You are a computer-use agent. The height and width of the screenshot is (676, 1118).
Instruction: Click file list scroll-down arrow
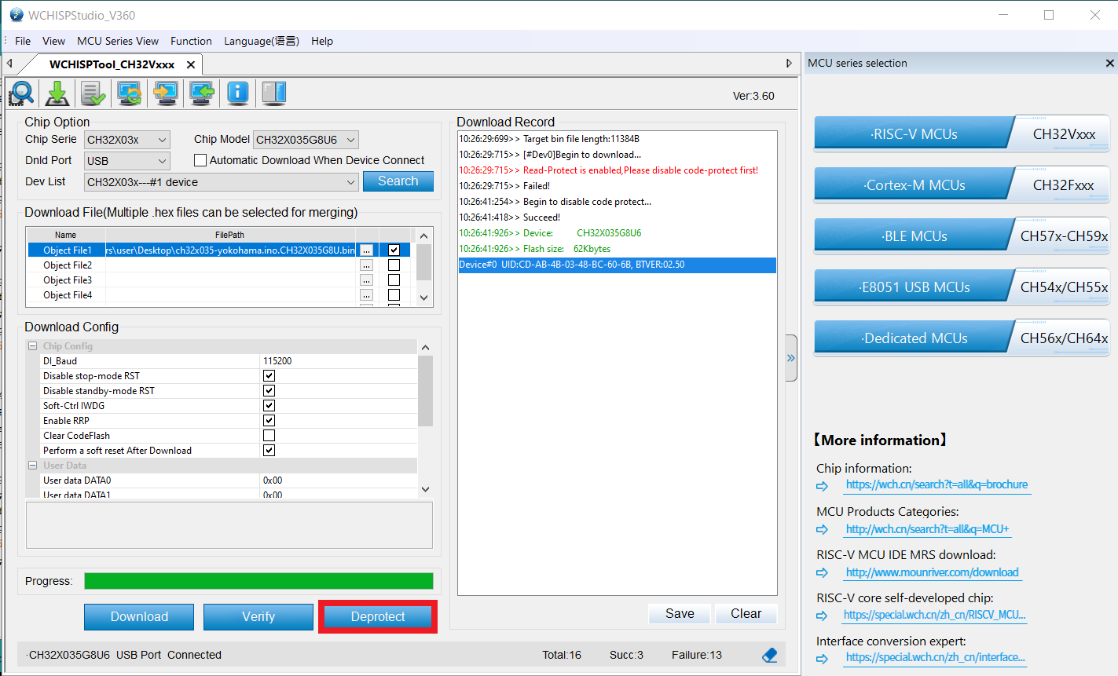(x=424, y=298)
